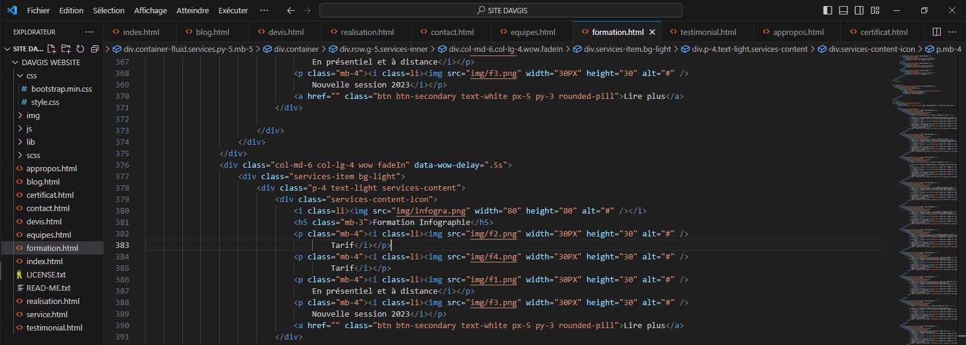Viewport: 966px width, 345px height.
Task: Follow img/f2.png link on line 382
Action: point(494,234)
